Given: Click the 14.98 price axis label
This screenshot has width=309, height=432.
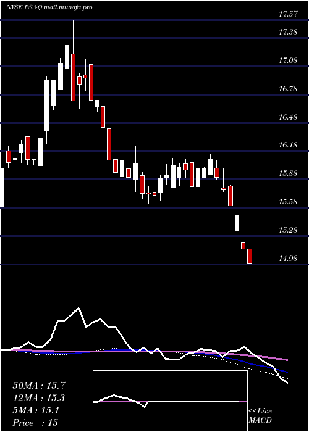Looking at the screenshot, I should 288,259.
